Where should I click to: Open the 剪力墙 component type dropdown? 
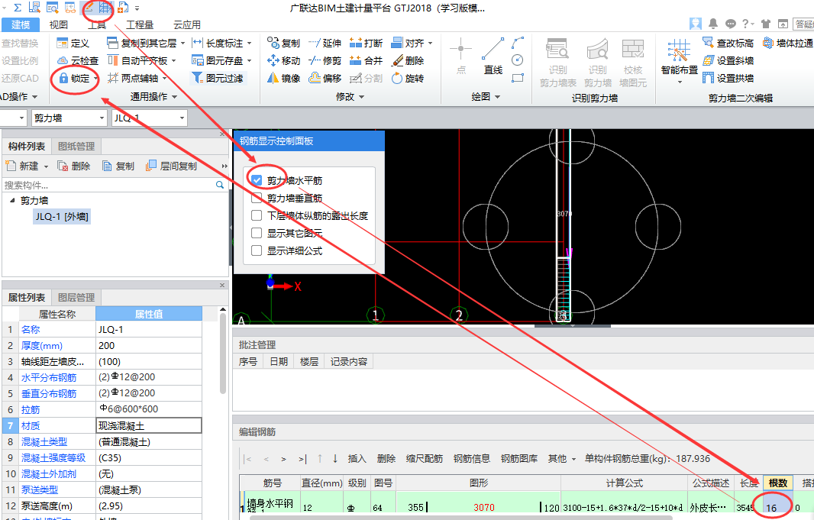[102, 118]
